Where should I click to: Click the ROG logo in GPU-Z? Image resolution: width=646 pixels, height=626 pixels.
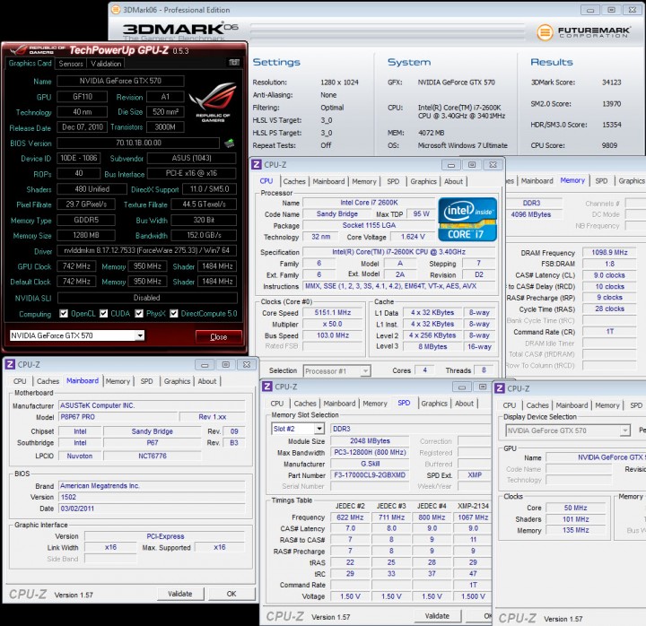coord(213,101)
